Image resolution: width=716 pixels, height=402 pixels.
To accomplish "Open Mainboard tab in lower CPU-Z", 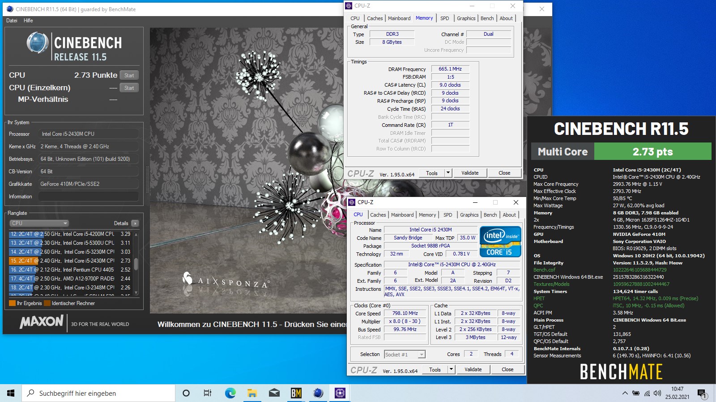I will [x=402, y=215].
